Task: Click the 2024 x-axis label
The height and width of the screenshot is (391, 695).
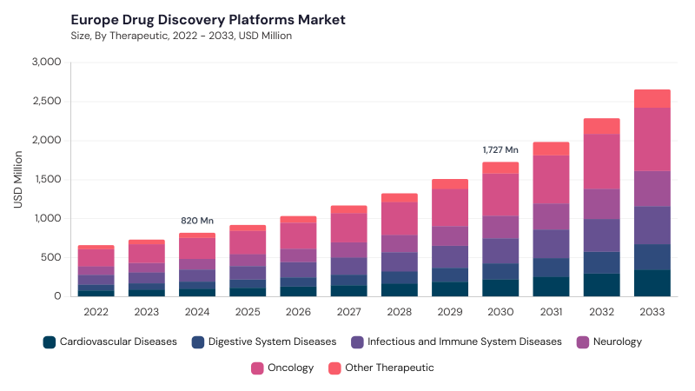Action: (197, 312)
